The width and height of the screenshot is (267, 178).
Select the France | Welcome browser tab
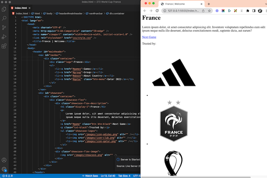coord(182,4)
